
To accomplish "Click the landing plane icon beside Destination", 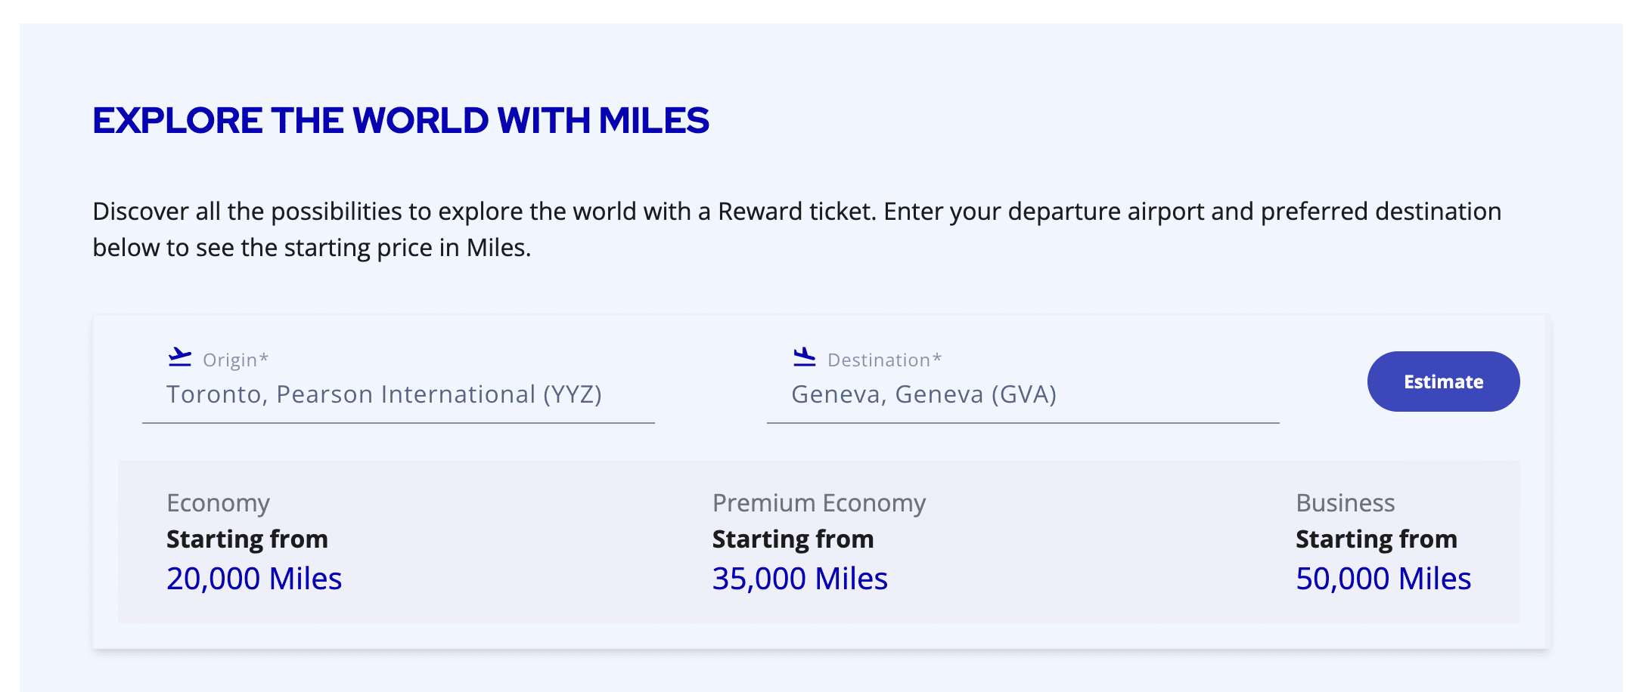I will coord(805,357).
